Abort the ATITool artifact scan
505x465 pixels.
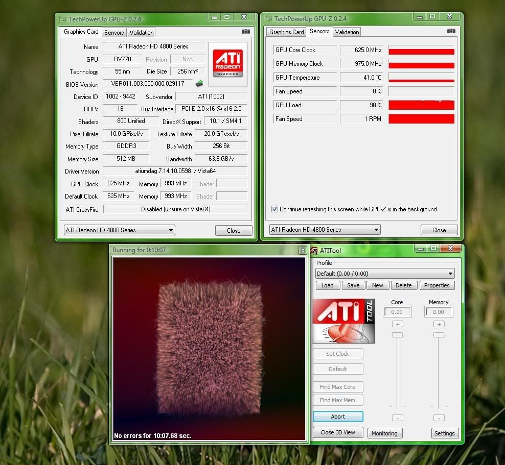[338, 417]
